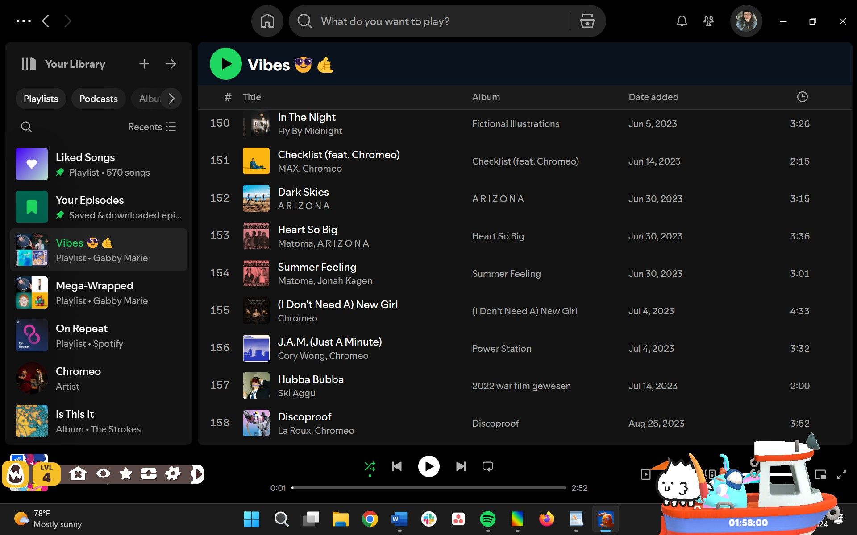The width and height of the screenshot is (857, 535).
Task: Click the star icon in overlay
Action: (126, 473)
